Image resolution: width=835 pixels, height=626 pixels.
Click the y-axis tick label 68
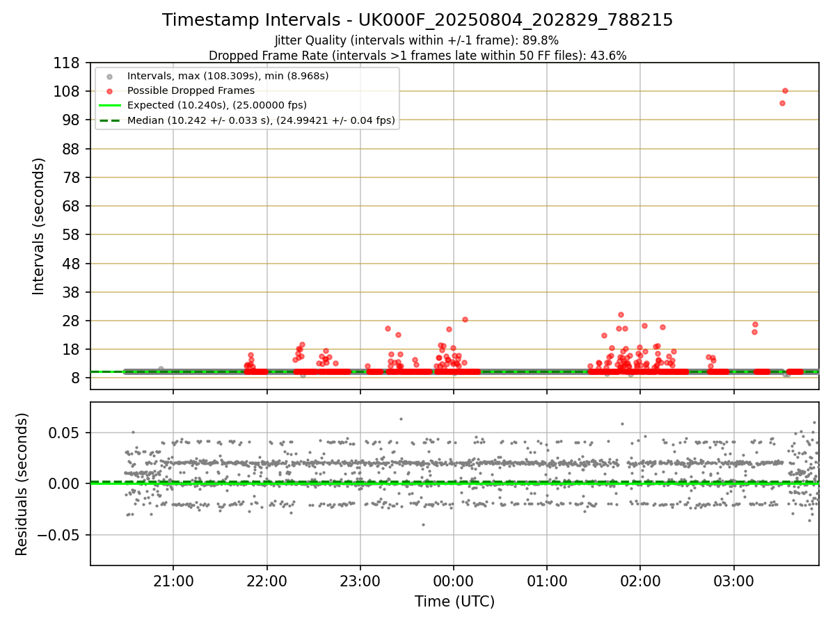[72, 207]
